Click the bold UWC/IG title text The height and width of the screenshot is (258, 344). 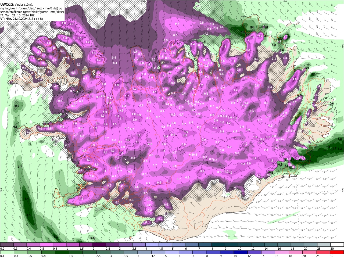(6, 5)
